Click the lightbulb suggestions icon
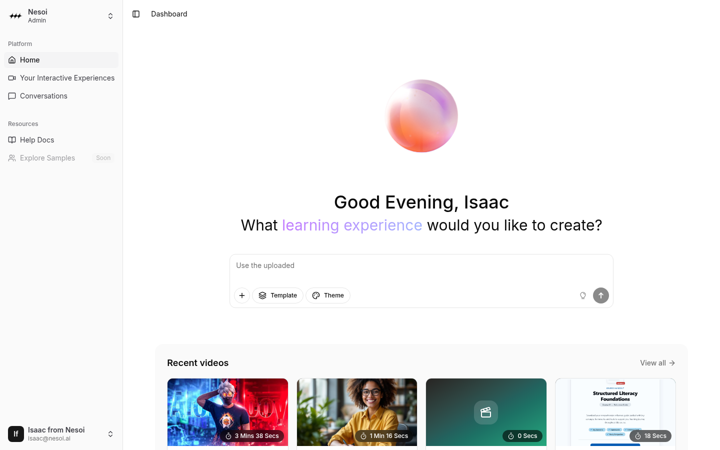720x450 pixels. 583,295
